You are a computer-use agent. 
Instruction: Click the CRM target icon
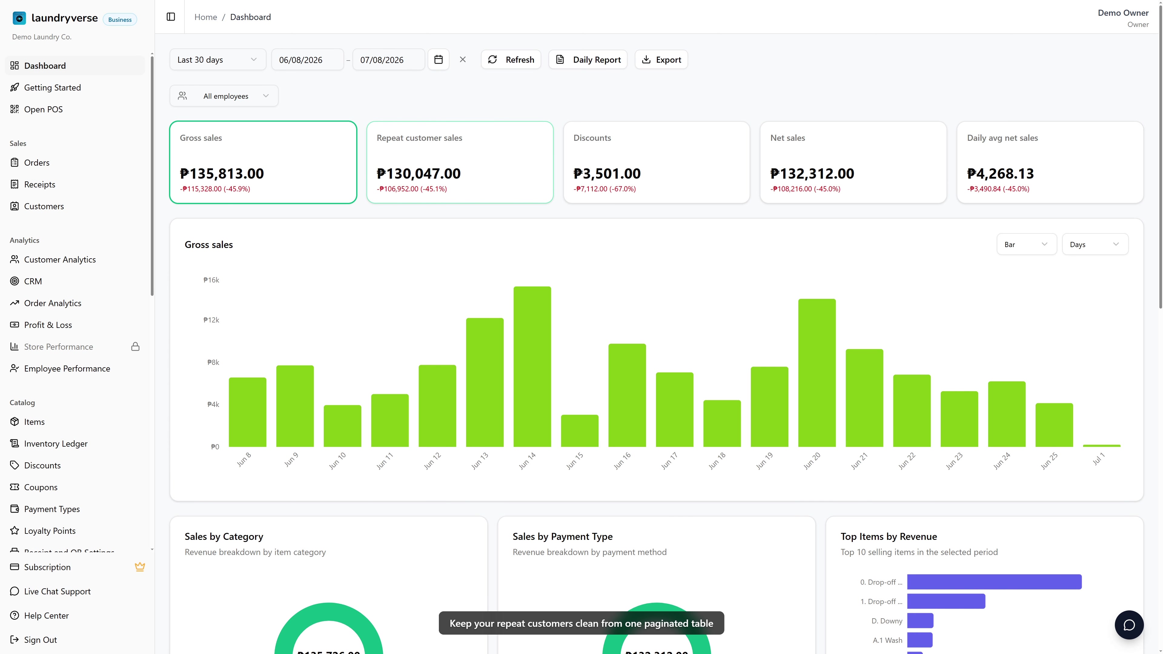pos(15,281)
